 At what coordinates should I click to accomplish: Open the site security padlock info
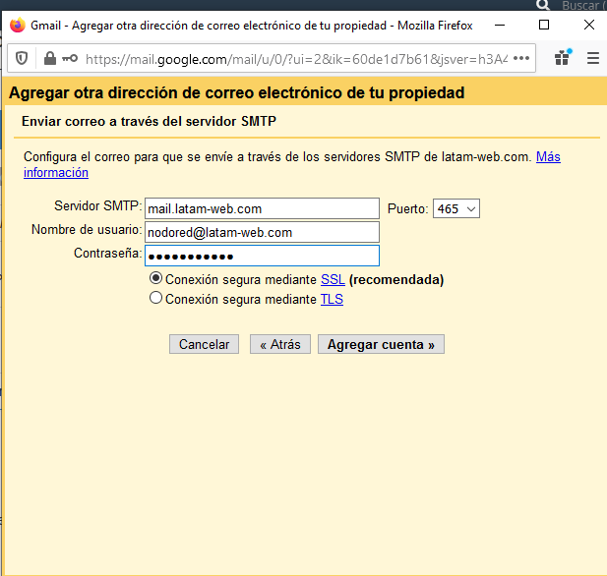click(x=50, y=58)
